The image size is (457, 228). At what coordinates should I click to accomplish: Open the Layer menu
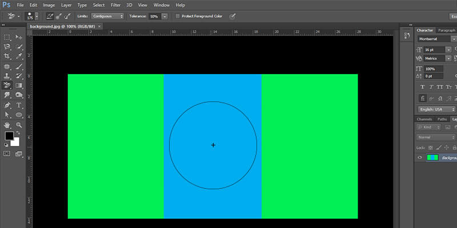click(66, 5)
